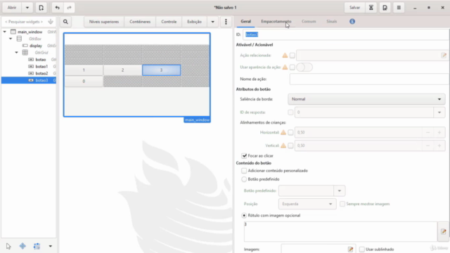Select the Botão predefinido radio button
Image resolution: width=450 pixels, height=253 pixels.
tap(244, 179)
